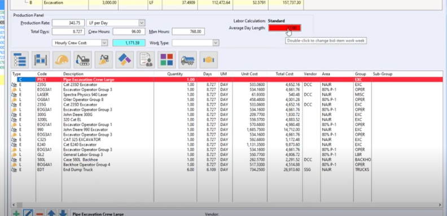
Task: Select the Excavator Operator Group 1 row
Action: point(227,125)
